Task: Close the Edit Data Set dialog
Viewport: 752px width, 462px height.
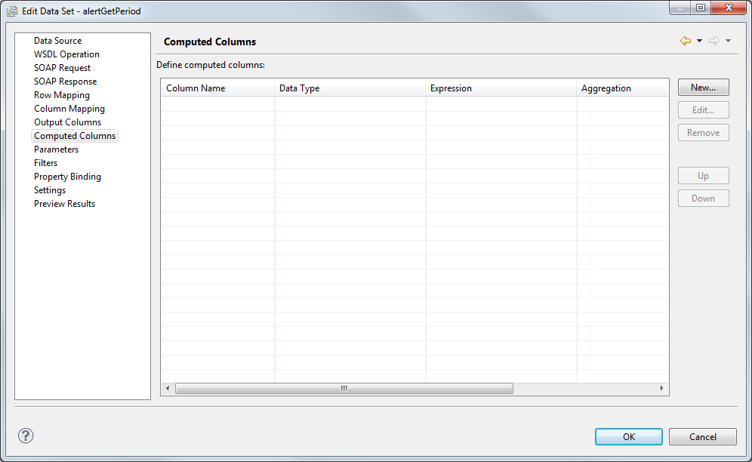Action: tap(729, 8)
